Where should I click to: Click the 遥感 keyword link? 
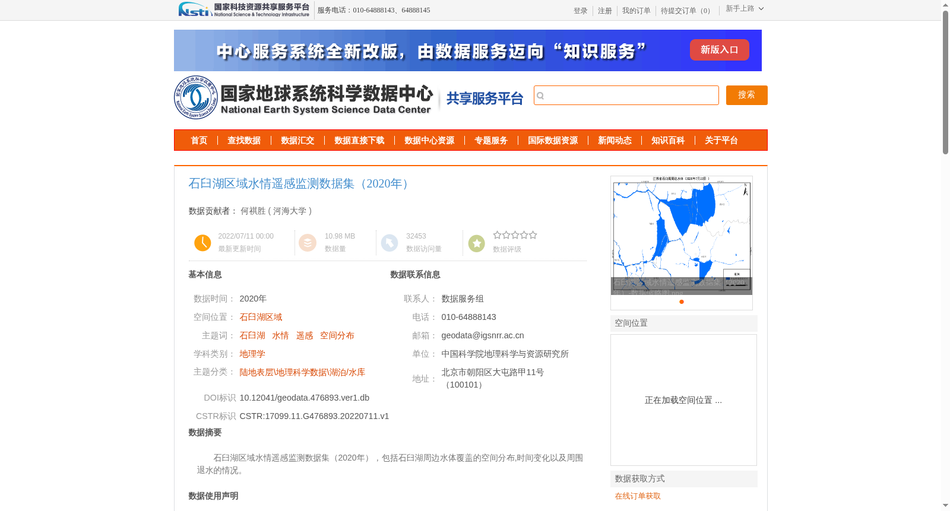pos(305,336)
